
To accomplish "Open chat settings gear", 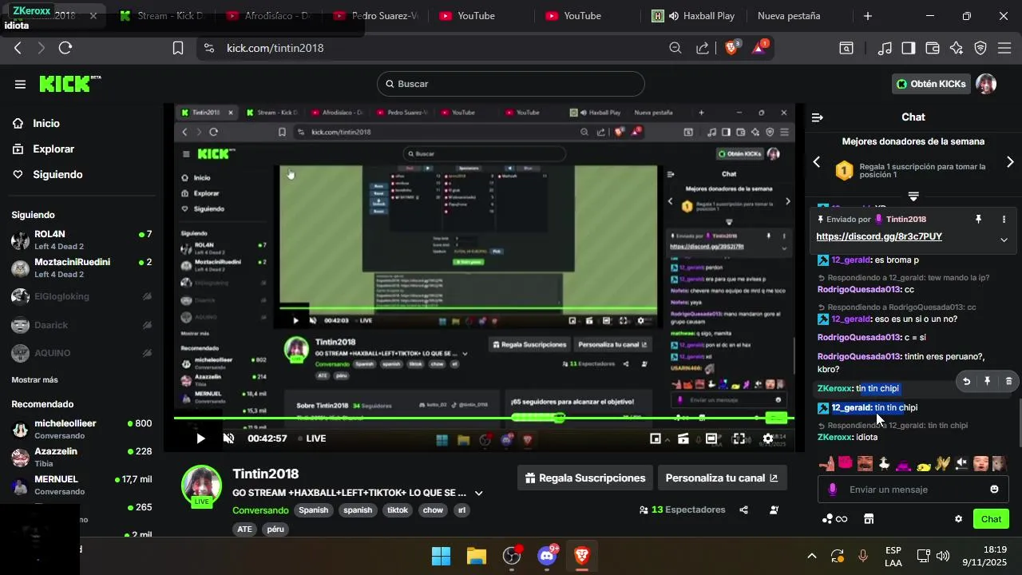I will [959, 519].
